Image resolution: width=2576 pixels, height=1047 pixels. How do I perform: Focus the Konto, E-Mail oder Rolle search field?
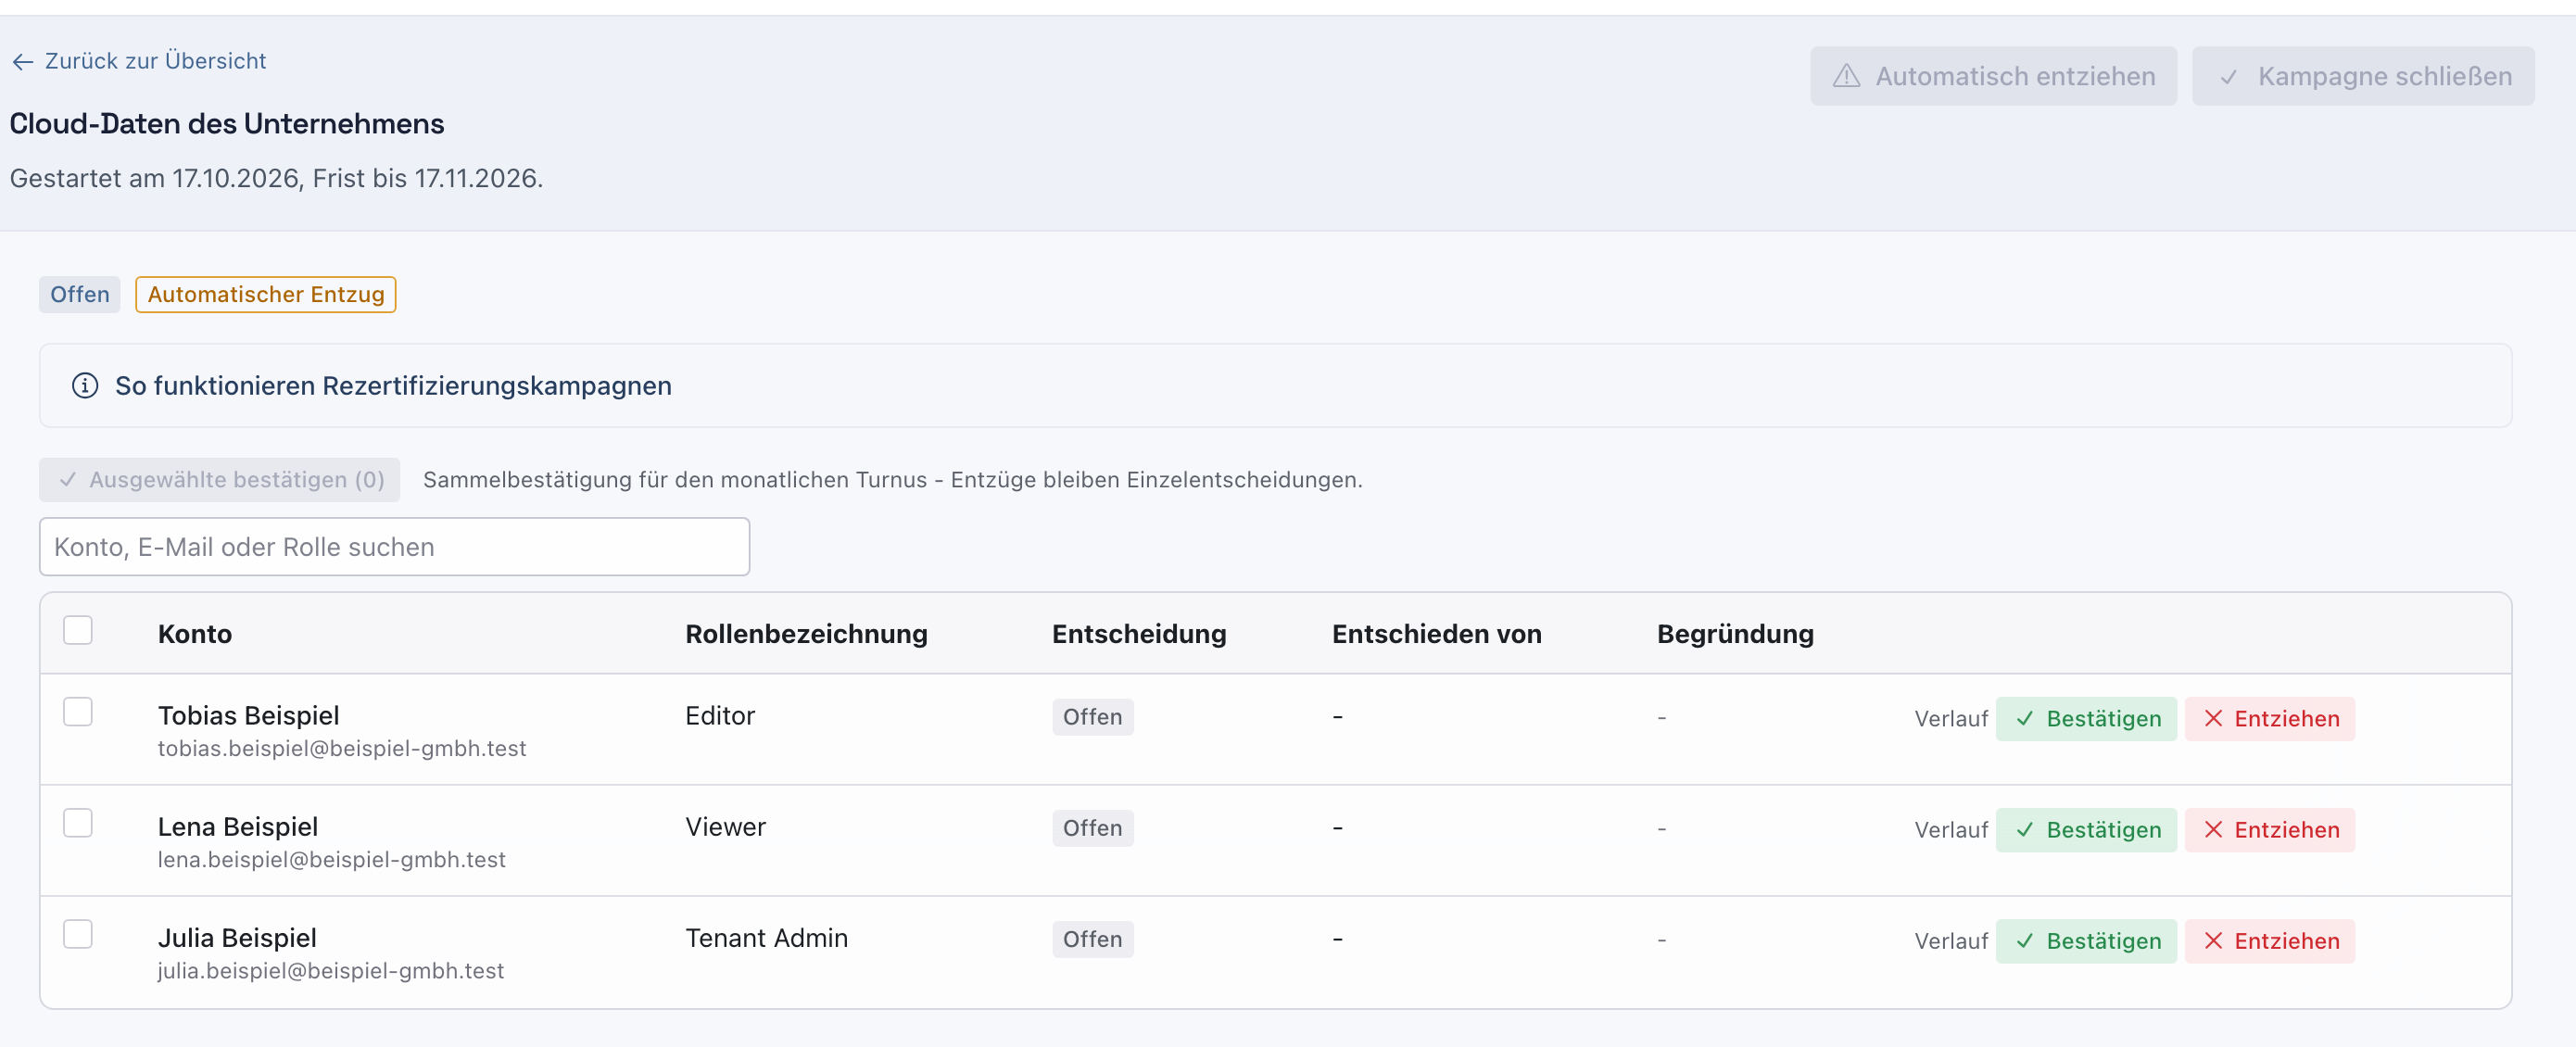[395, 547]
